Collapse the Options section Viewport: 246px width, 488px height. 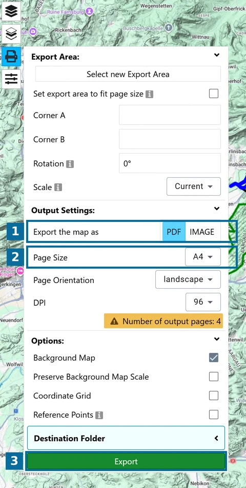217,339
